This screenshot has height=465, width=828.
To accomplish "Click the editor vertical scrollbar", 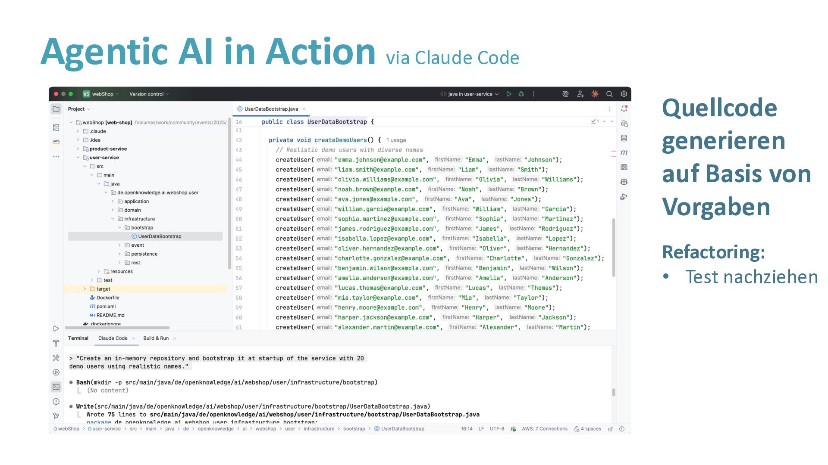I will click(614, 248).
